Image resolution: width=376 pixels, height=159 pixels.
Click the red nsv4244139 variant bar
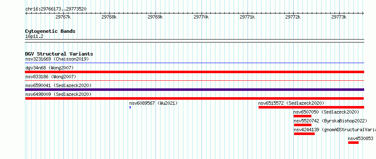coord(304,134)
